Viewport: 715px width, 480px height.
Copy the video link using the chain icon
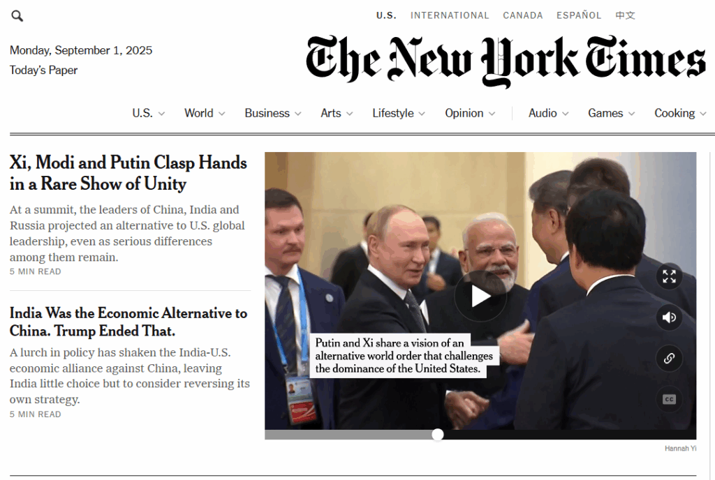669,359
